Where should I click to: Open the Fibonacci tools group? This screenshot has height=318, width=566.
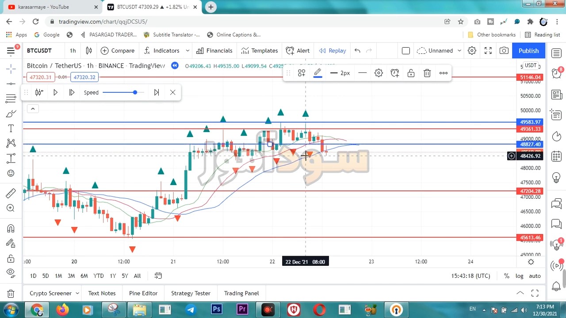11,98
